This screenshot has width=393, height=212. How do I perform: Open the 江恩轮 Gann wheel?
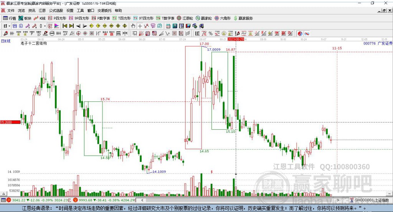(x=185, y=18)
